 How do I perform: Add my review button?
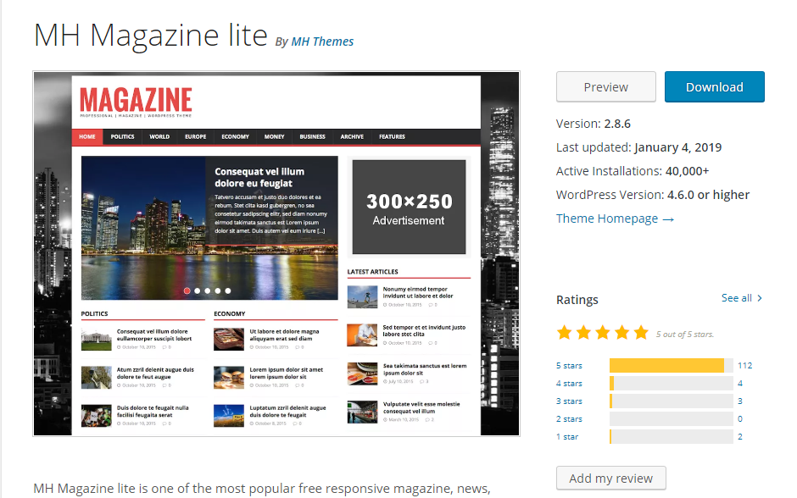click(611, 479)
